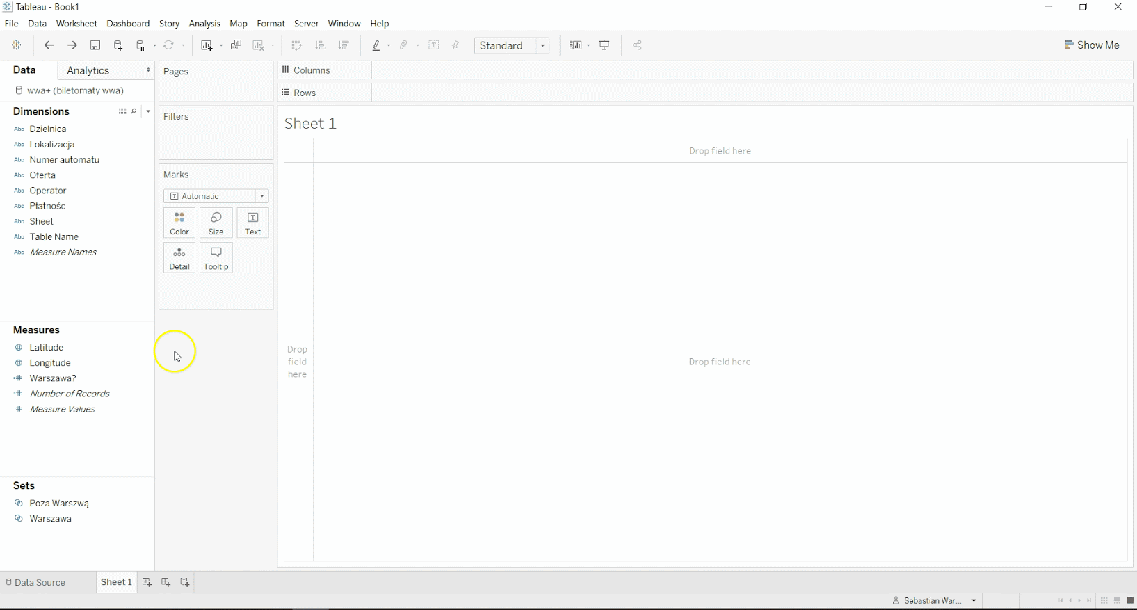Viewport: 1137px width, 610px height.
Task: Click the Color button in Marks card
Action: coord(179,223)
